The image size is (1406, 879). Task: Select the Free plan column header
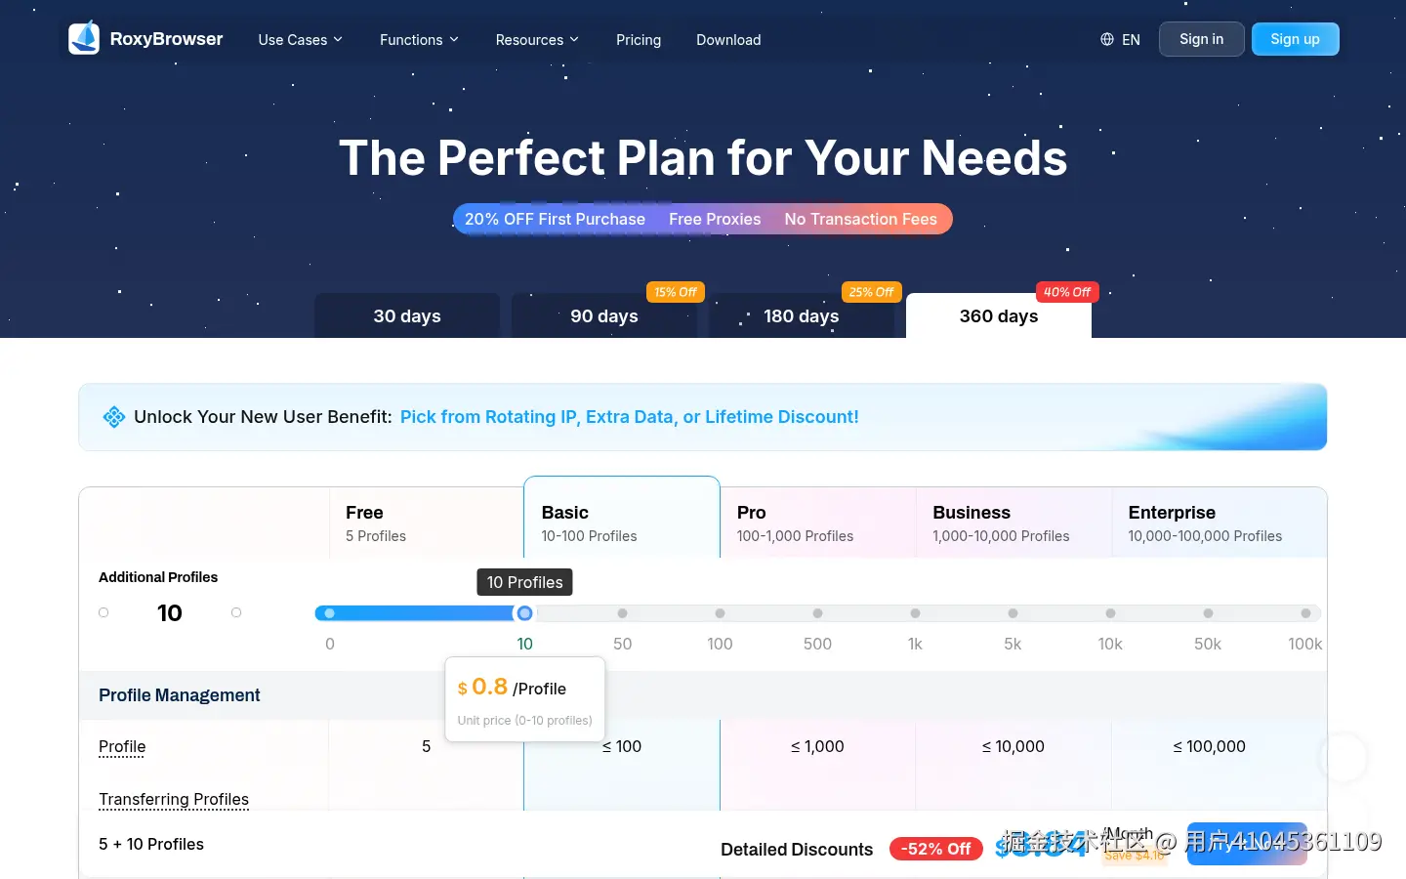[427, 523]
